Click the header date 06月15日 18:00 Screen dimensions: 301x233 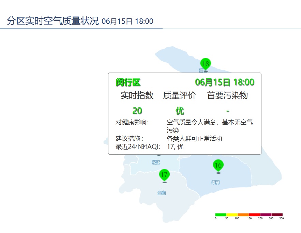tap(127, 21)
